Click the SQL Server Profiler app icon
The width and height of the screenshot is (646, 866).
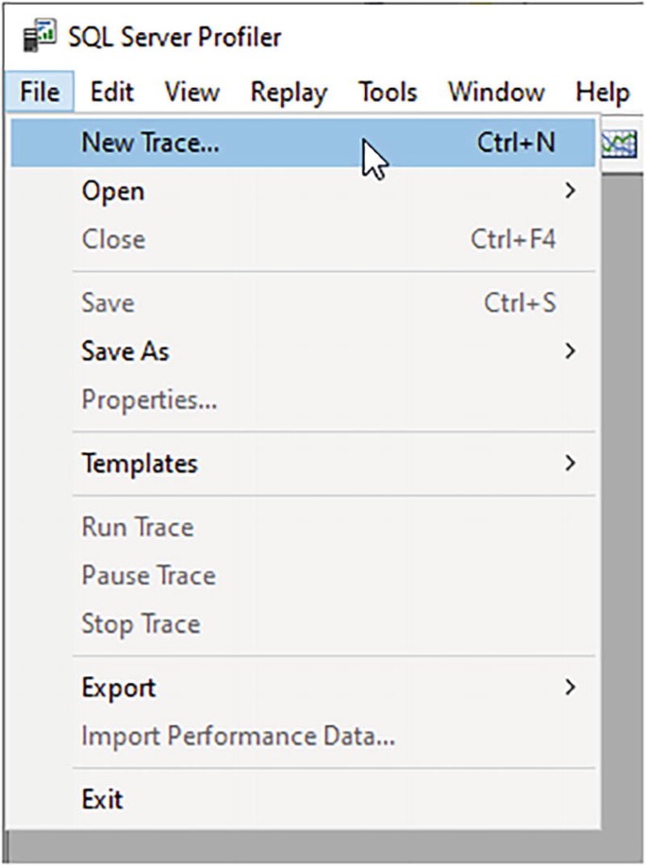pyautogui.click(x=40, y=35)
